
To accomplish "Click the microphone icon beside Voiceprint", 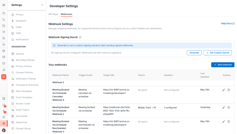I will point(13,21).
